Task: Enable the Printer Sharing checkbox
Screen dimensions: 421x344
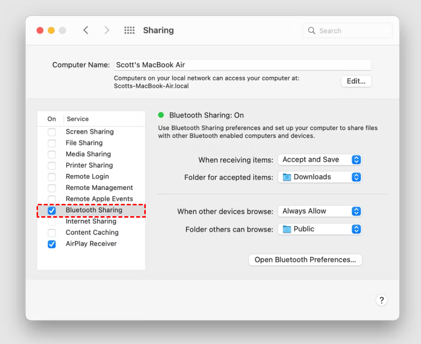Action: (x=52, y=165)
